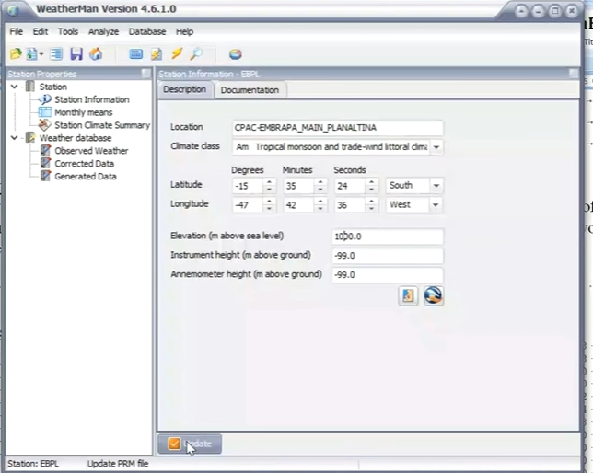This screenshot has height=473, width=593.
Task: Select Station Climate Summary in the tree
Action: pyautogui.click(x=102, y=125)
